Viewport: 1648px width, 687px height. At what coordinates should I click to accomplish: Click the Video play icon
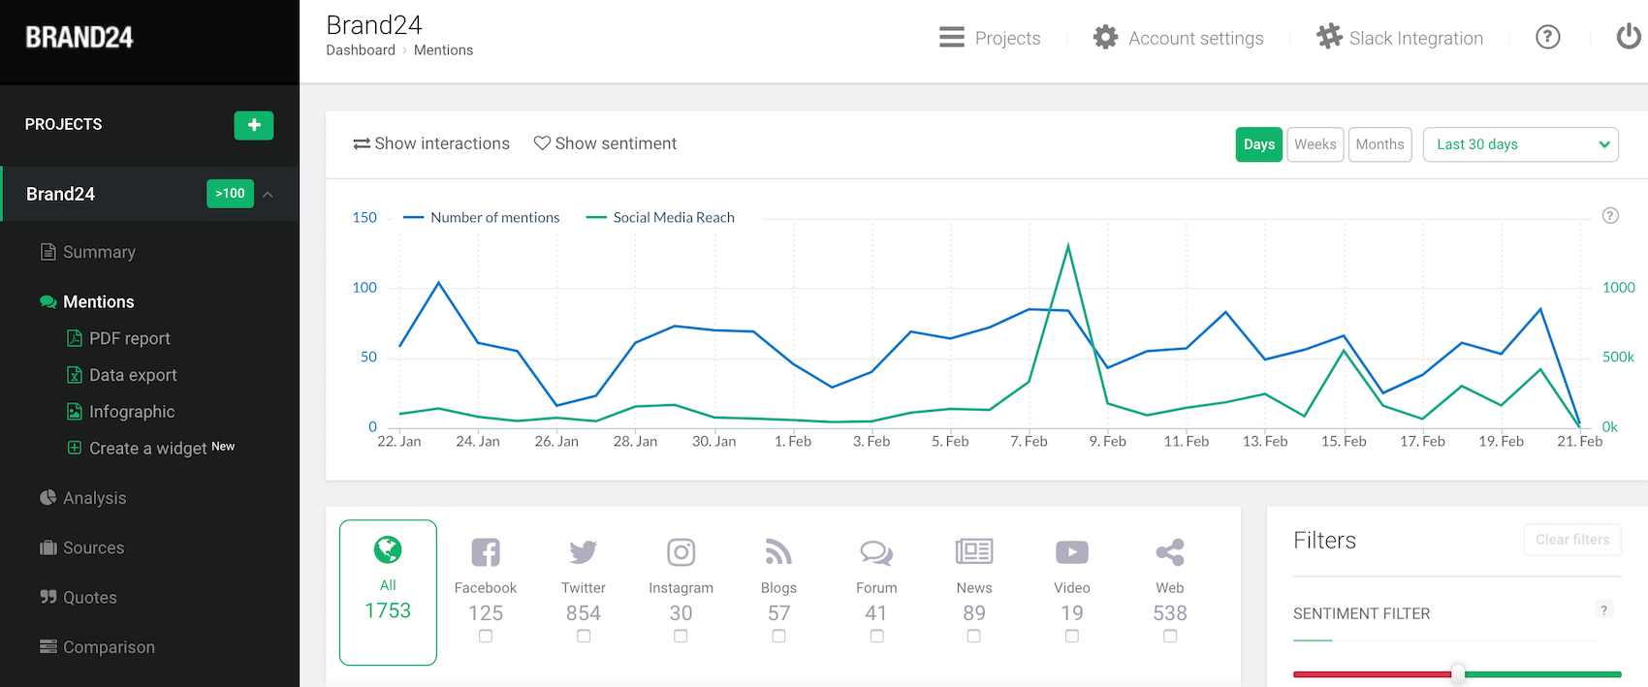tap(1072, 552)
